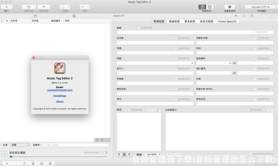Open the LyricWiki lyrics source dropdown
The height and width of the screenshot is (166, 278).
coord(152,154)
